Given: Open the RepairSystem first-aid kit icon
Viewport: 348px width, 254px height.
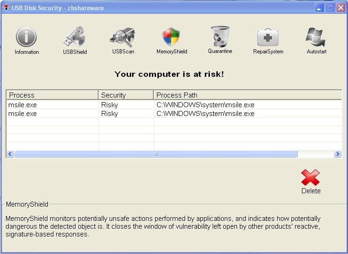Looking at the screenshot, I should point(268,37).
